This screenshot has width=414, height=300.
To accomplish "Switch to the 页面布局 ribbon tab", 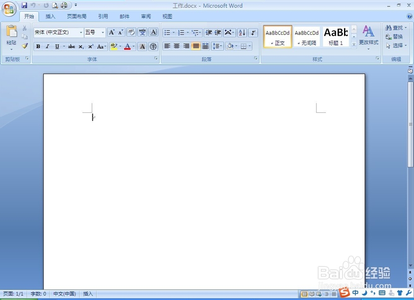I will pos(77,17).
